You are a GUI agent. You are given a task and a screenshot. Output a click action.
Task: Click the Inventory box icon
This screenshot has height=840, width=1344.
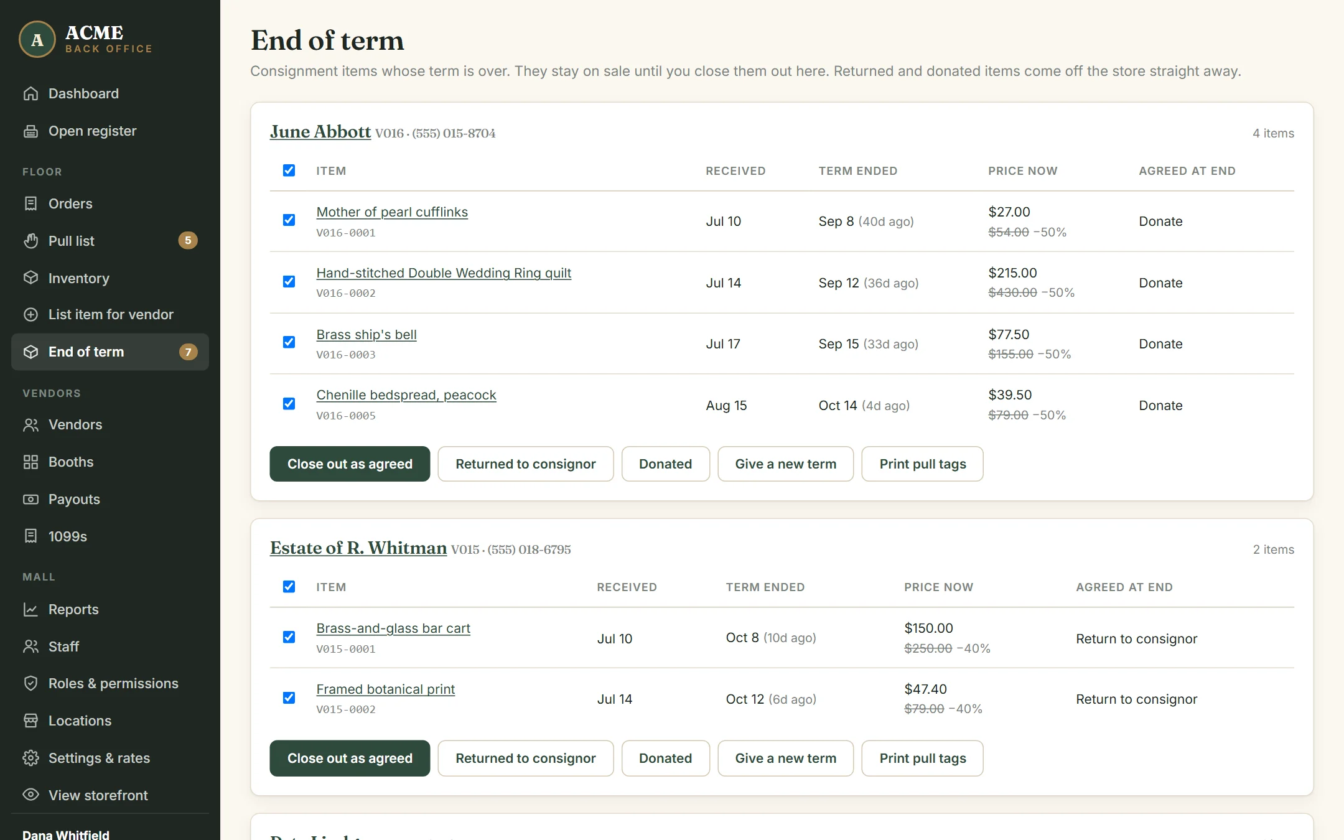click(30, 278)
